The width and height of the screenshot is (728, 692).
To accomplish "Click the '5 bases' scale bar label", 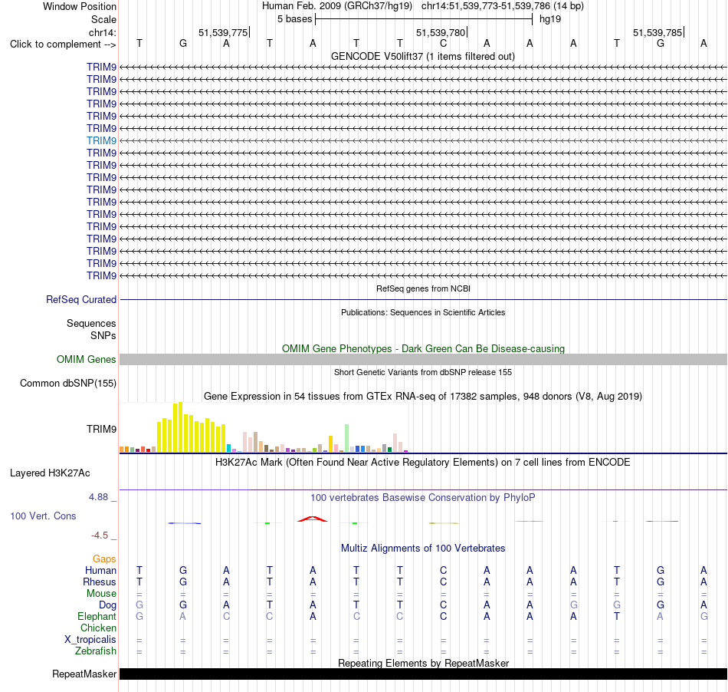I will click(x=294, y=19).
